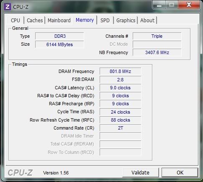Click the CPU-Z purple Z title icon

8,7
